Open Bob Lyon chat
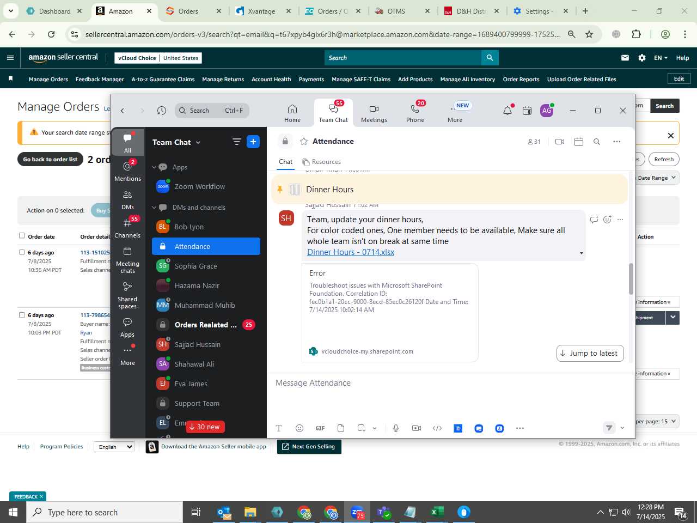The image size is (697, 523). tap(206, 227)
